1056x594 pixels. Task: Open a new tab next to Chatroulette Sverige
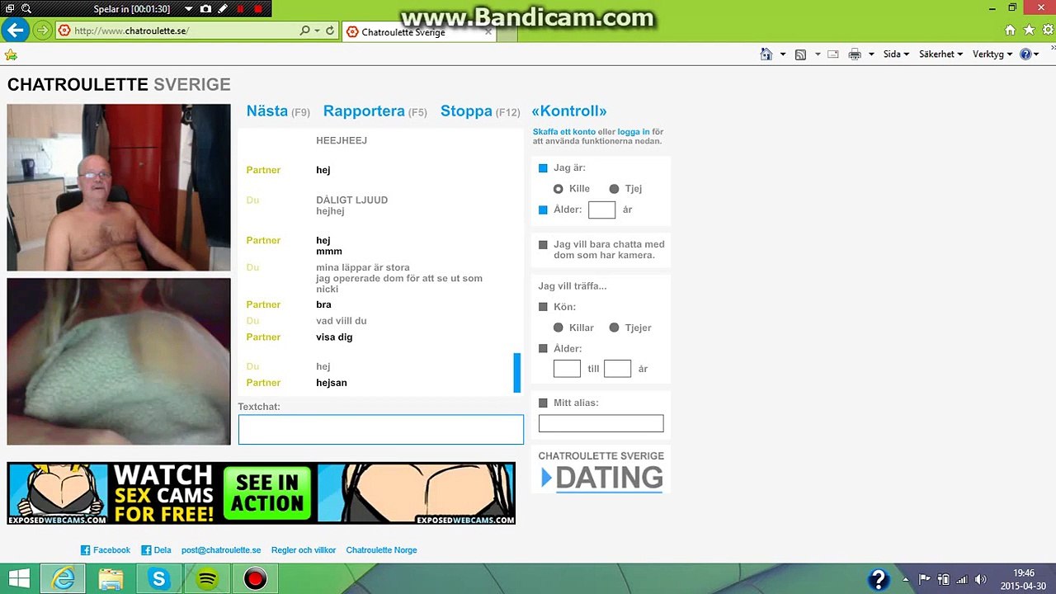pyautogui.click(x=507, y=33)
